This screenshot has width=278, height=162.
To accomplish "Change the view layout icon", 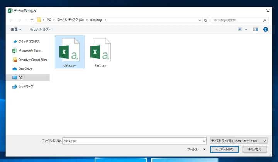I will point(240,29).
